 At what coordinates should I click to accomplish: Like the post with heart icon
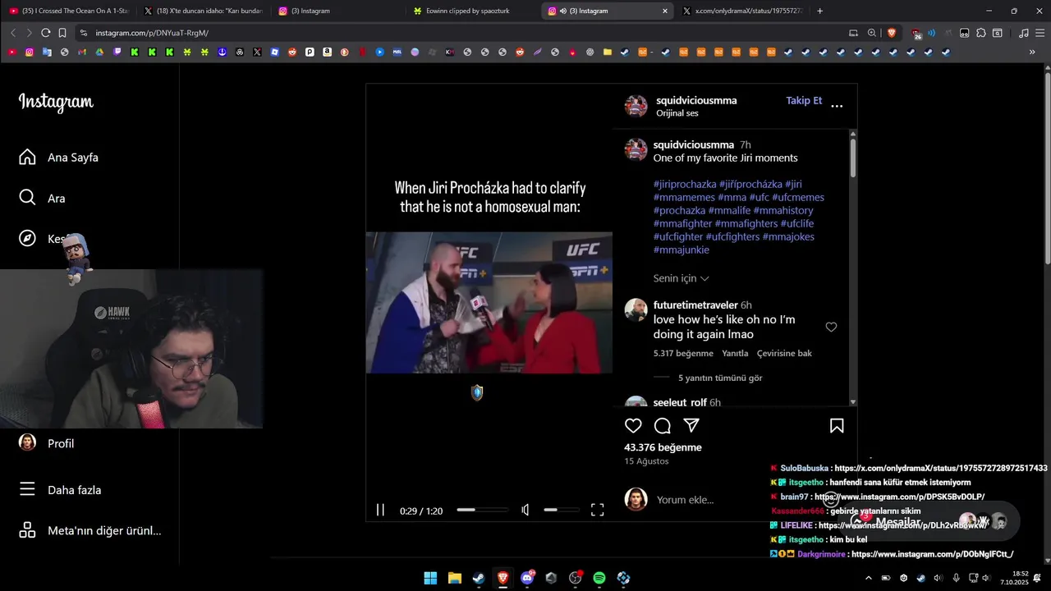pos(633,425)
